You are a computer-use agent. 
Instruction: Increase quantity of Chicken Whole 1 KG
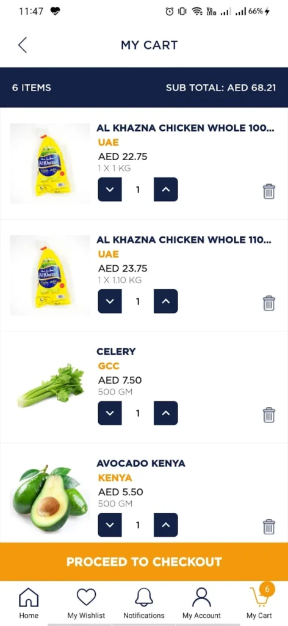pyautogui.click(x=166, y=190)
